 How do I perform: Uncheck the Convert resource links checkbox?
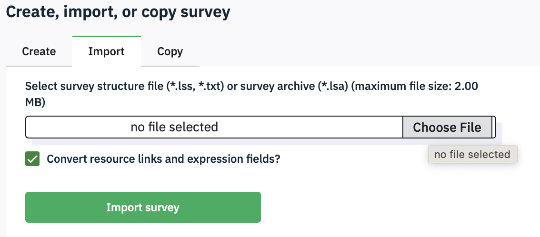click(x=32, y=159)
